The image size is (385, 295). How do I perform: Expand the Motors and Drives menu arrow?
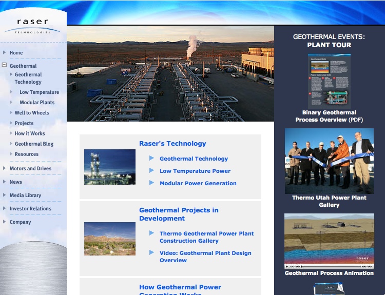point(5,168)
